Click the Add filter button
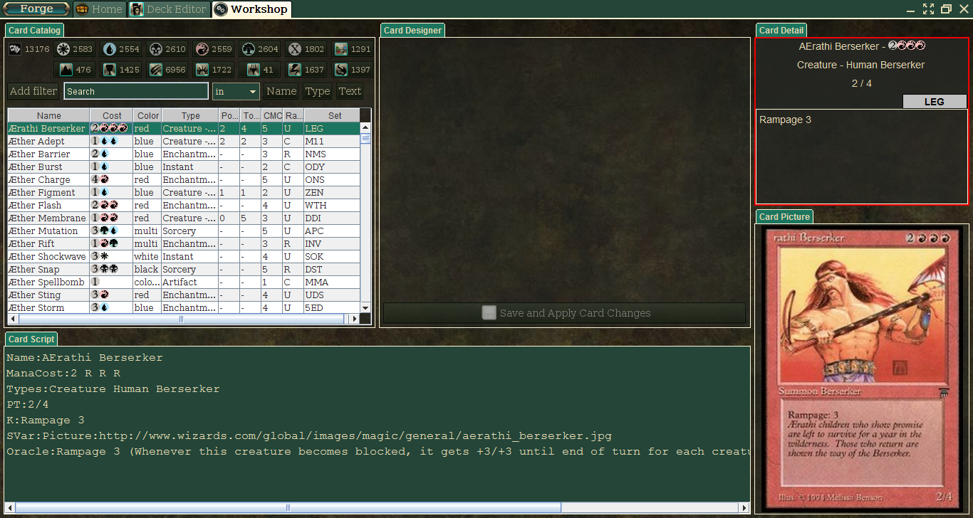Image resolution: width=973 pixels, height=518 pixels. [x=33, y=91]
